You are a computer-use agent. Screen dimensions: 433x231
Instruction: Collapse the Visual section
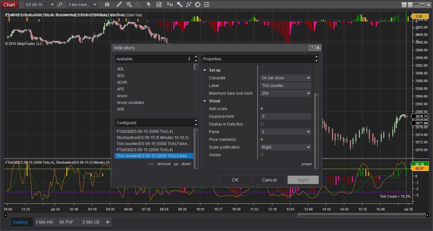coord(205,101)
